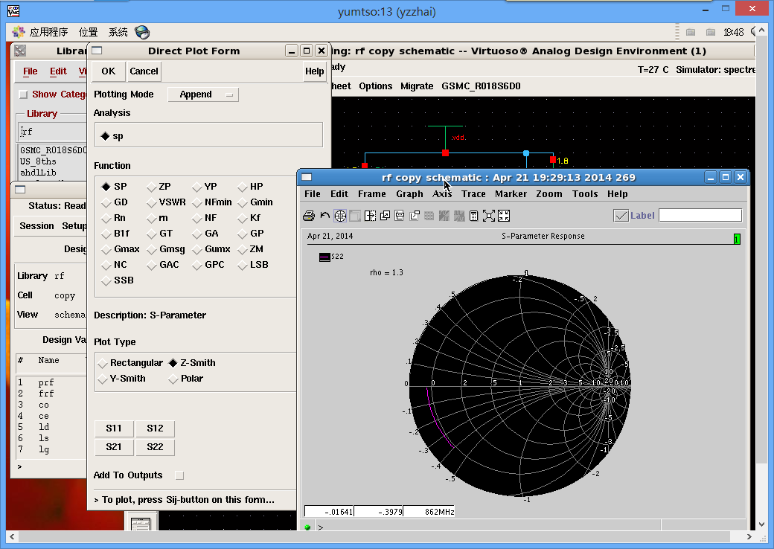Toggle the Show Categories checkbox
The height and width of the screenshot is (549, 774).
[23, 94]
